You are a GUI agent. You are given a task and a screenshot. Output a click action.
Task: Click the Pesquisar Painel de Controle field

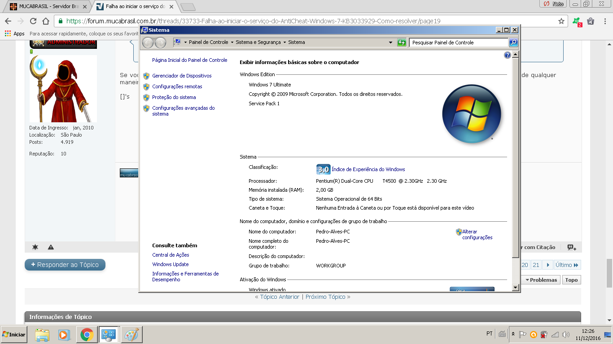click(x=459, y=43)
